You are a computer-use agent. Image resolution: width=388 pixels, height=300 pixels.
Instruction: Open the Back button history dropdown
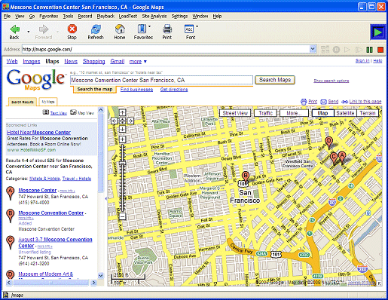(28, 32)
